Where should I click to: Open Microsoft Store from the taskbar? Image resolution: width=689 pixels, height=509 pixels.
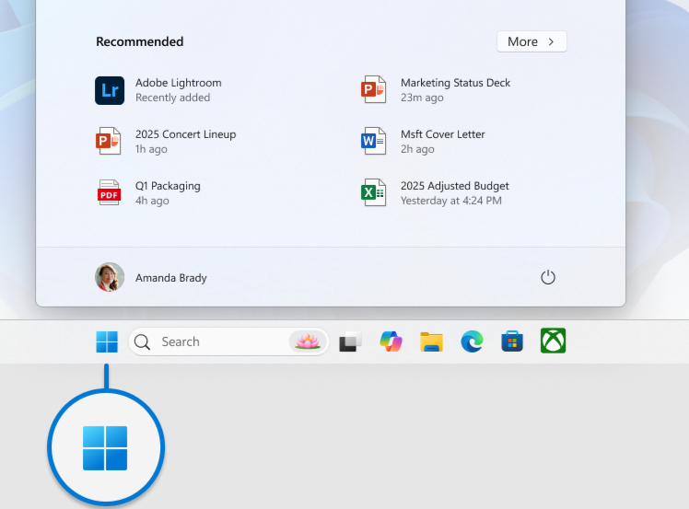512,341
